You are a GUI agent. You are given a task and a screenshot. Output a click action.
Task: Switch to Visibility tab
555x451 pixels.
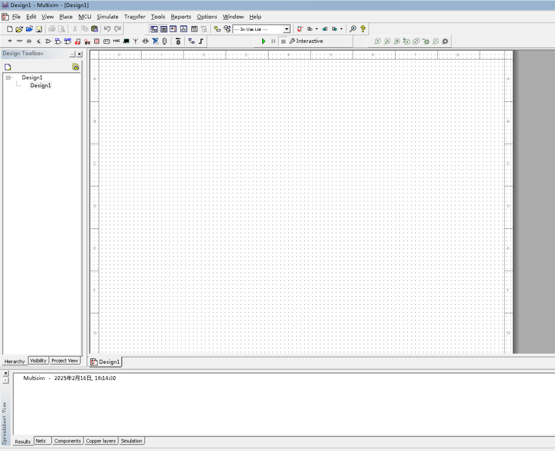point(38,360)
